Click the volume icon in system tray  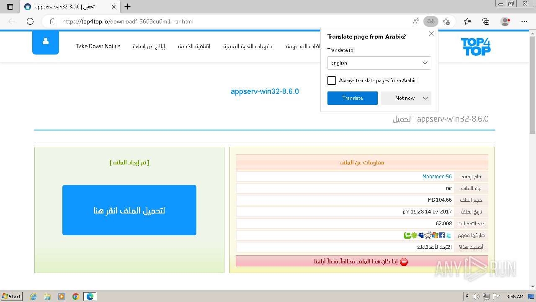click(477, 297)
